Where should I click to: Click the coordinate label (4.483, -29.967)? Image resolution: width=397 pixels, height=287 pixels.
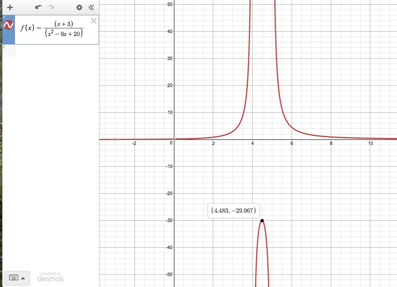click(233, 211)
